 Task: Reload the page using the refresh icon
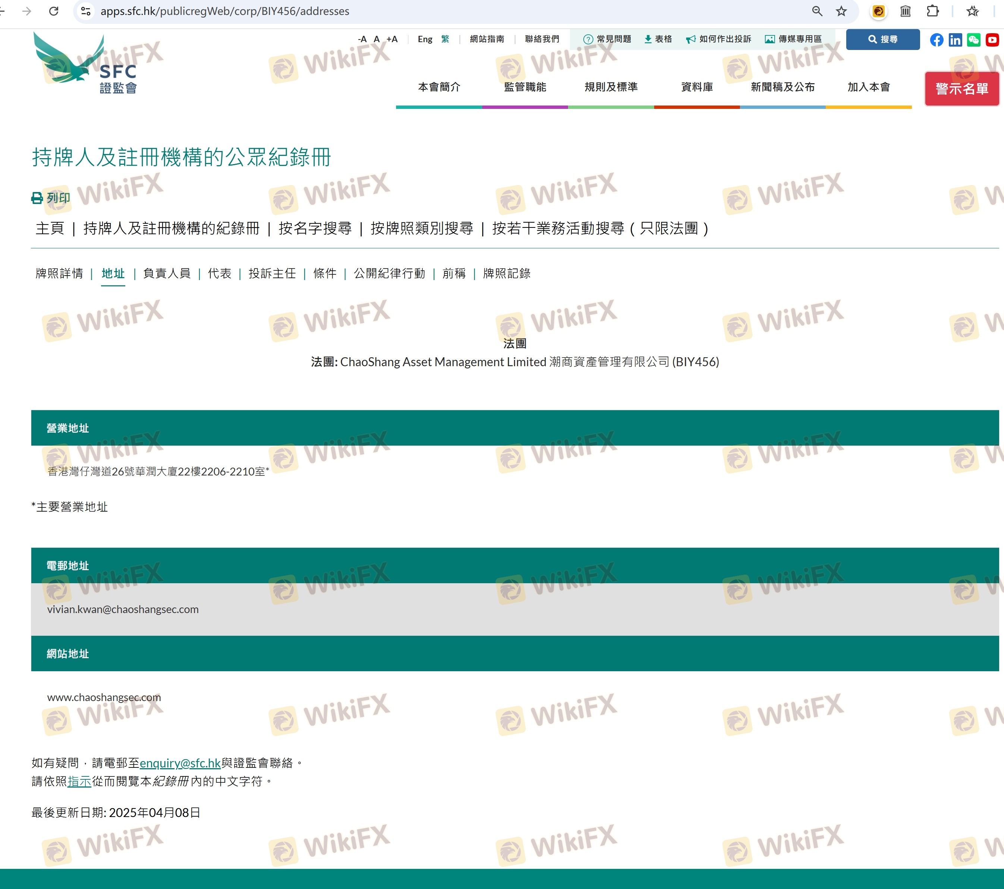click(x=54, y=11)
